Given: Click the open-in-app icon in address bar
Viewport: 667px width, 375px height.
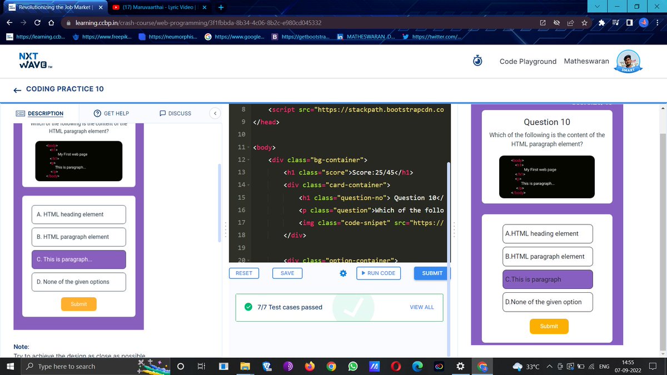Looking at the screenshot, I should point(542,23).
